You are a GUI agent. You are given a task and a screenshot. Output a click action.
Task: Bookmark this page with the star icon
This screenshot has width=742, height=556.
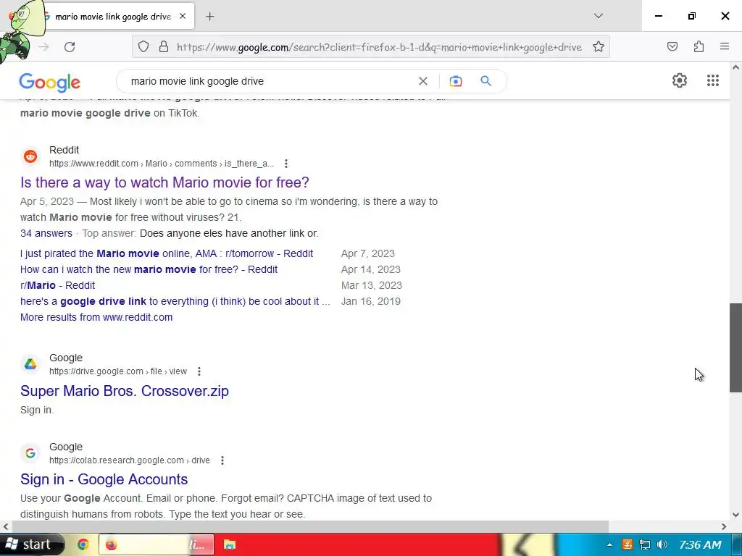pyautogui.click(x=598, y=47)
